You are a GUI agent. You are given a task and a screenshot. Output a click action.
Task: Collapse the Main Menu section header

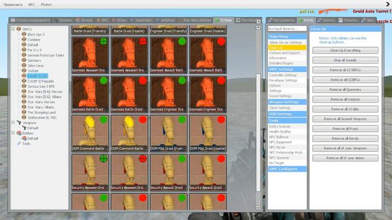coord(287,37)
